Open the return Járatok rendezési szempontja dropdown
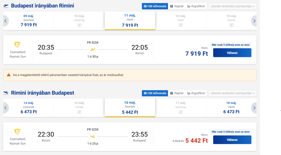 click(232, 93)
